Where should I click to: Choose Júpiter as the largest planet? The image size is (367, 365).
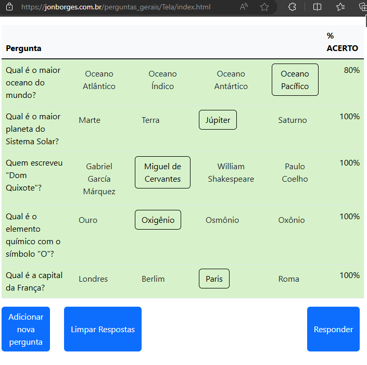pos(218,120)
